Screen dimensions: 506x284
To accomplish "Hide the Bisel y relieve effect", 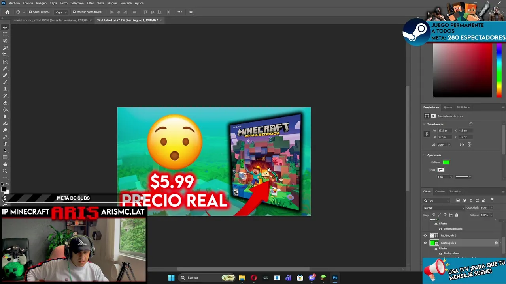I will click(x=440, y=254).
